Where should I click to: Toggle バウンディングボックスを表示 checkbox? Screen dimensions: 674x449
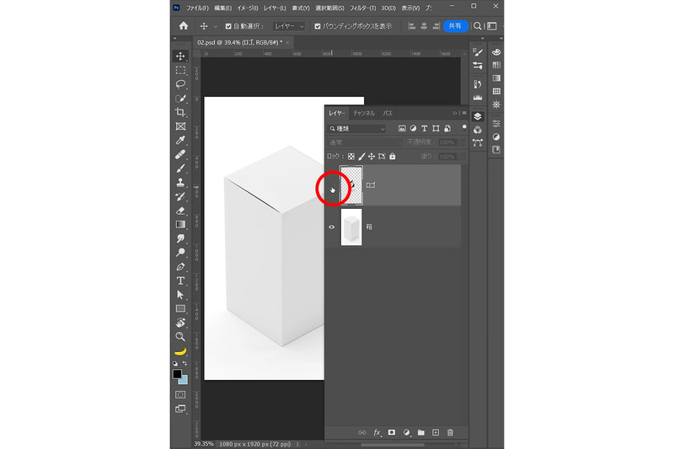[x=318, y=26]
